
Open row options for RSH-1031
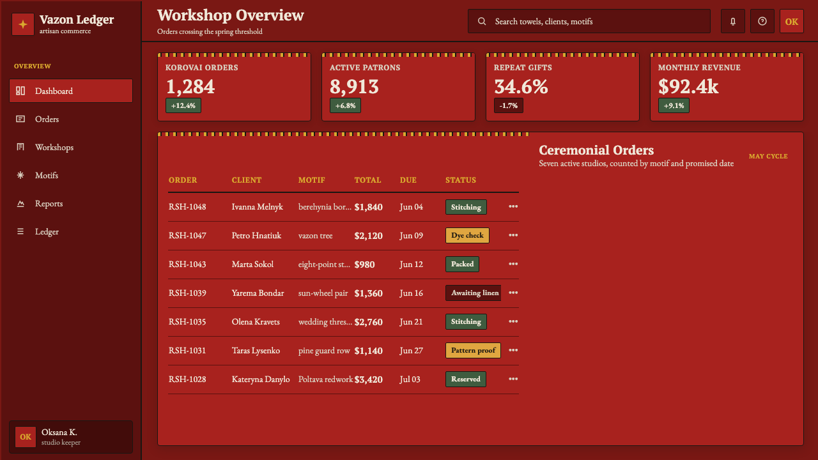[513, 350]
